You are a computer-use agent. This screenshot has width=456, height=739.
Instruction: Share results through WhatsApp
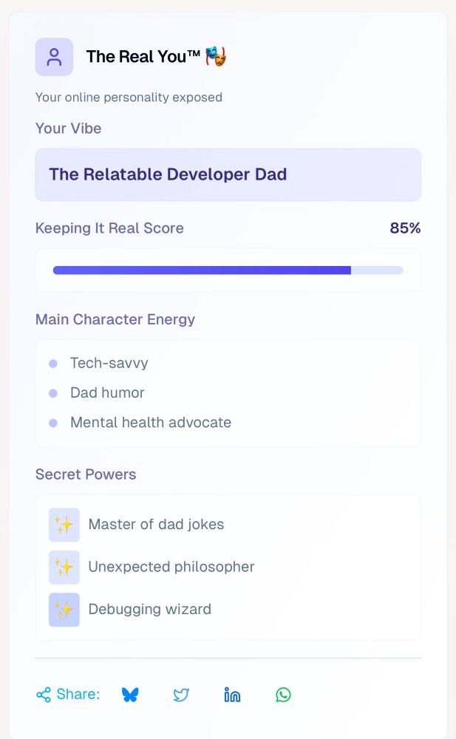283,695
